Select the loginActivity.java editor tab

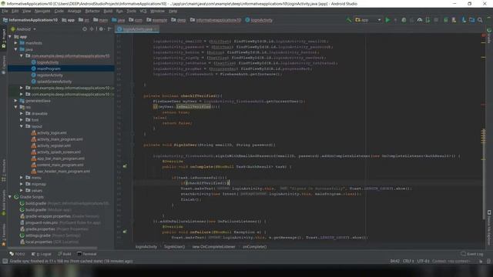137,29
